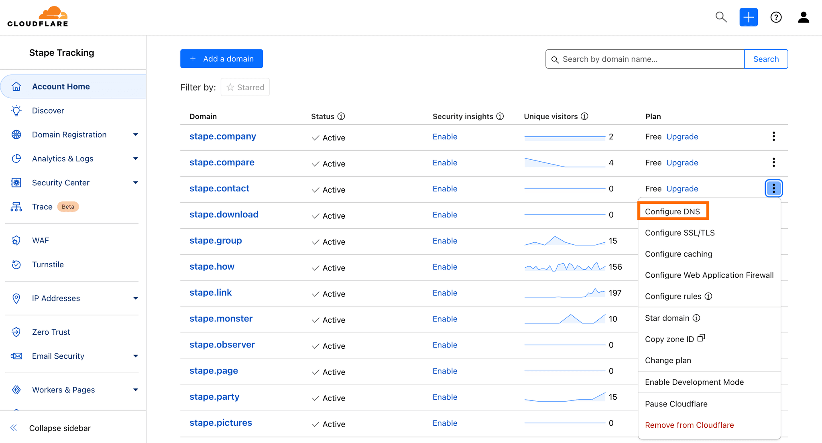Viewport: 822px width, 443px height.
Task: Select the WAF sidebar item
Action: point(41,240)
